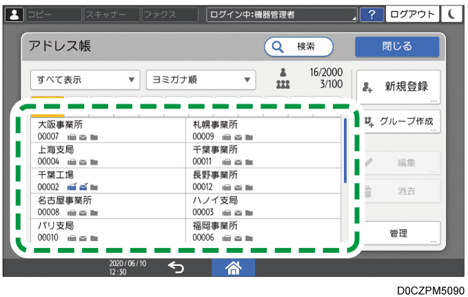The image size is (468, 297).
Task: Tap the user profile icon at top left
Action: [14, 14]
